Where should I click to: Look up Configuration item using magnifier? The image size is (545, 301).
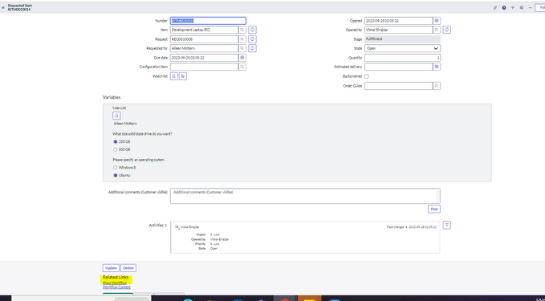pyautogui.click(x=242, y=67)
